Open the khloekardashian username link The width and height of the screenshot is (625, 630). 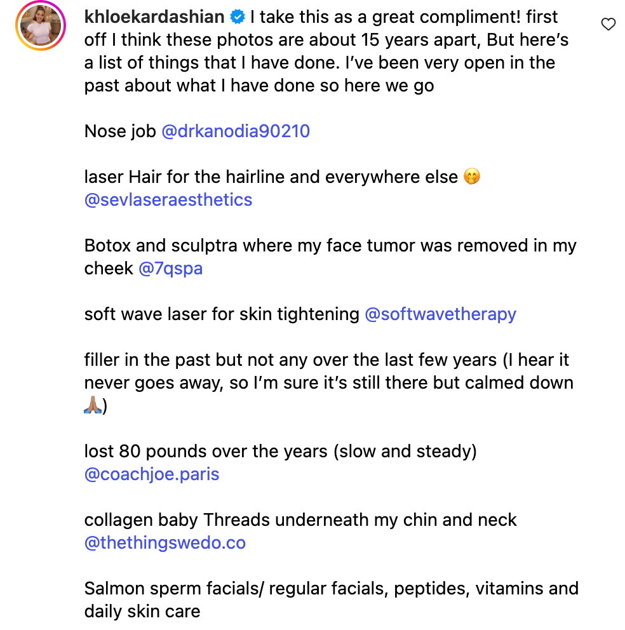click(154, 18)
